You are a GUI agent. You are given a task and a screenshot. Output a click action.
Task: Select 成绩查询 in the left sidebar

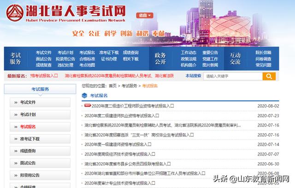click(x=40, y=151)
